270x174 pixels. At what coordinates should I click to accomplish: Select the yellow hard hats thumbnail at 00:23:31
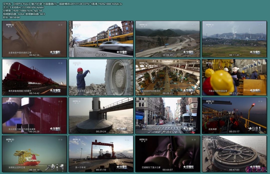[x=234, y=77]
